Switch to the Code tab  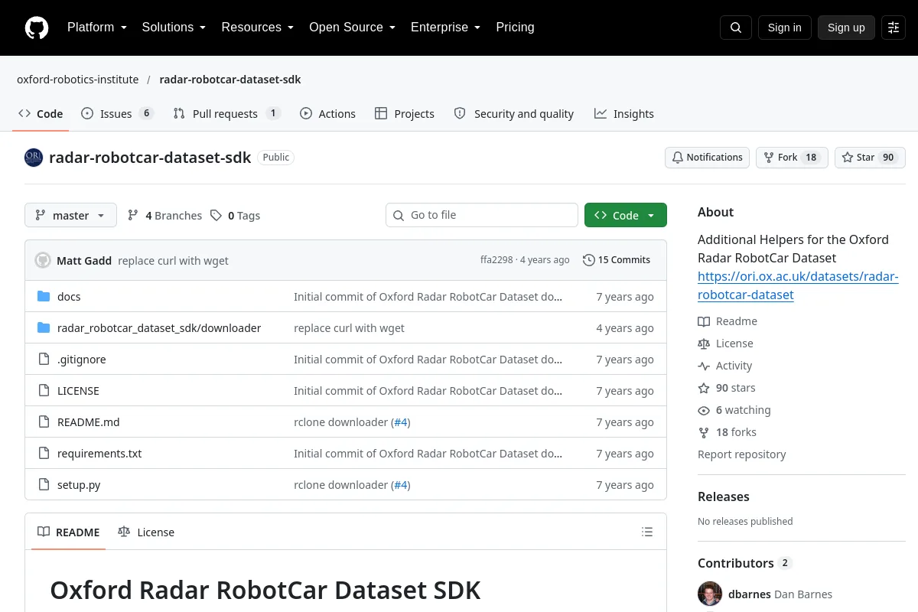41,114
